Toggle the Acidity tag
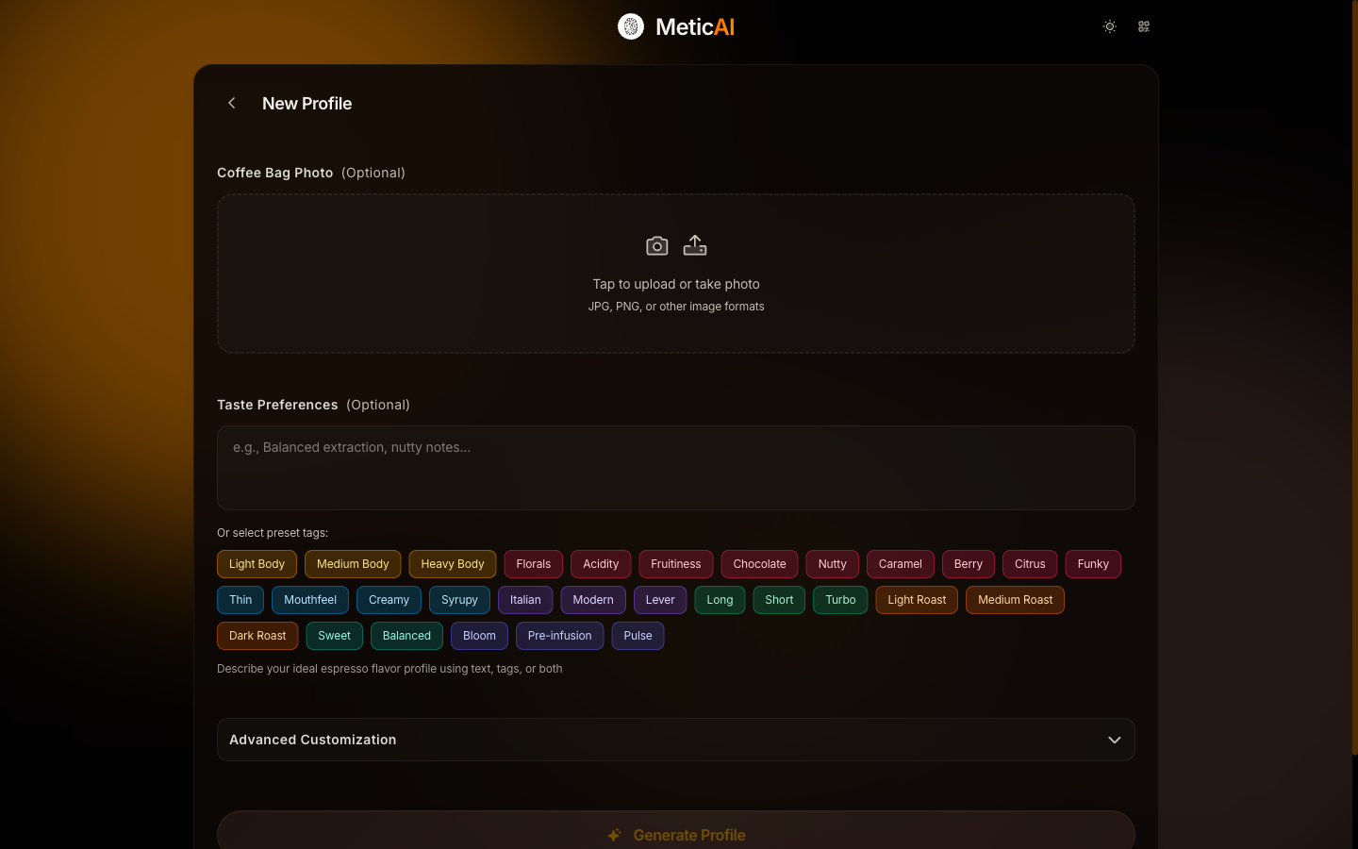 click(601, 564)
